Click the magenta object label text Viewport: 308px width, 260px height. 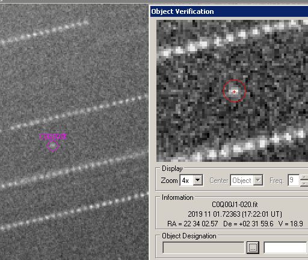click(x=53, y=137)
